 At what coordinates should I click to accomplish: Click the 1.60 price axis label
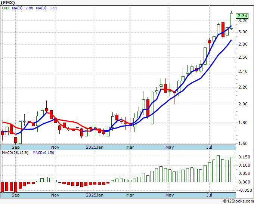tap(243, 143)
